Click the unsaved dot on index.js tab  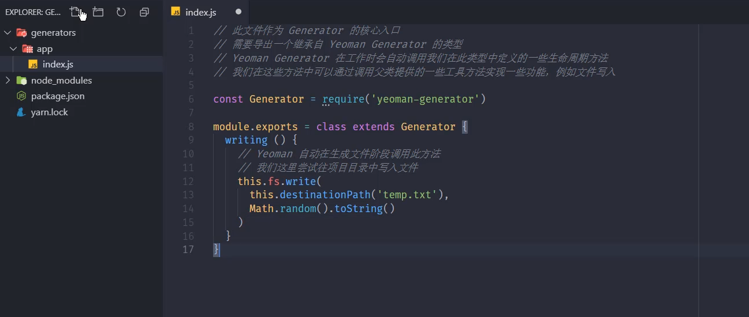[239, 12]
